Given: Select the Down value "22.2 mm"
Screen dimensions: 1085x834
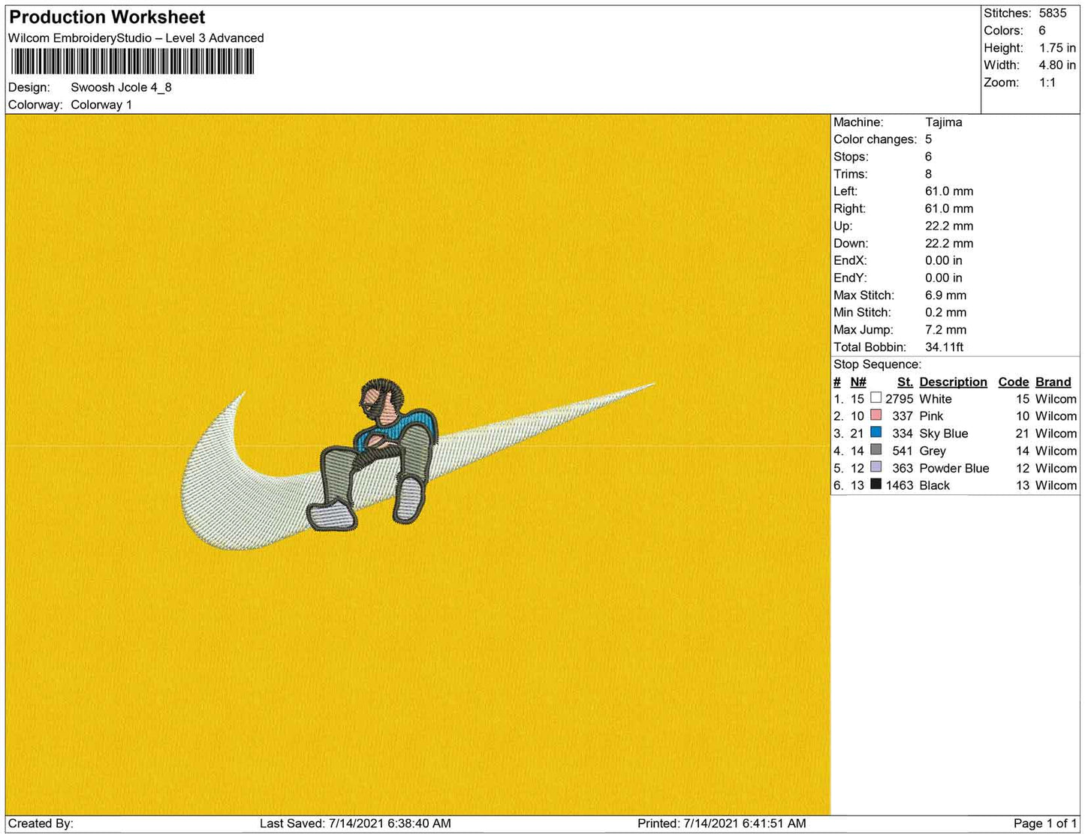Looking at the screenshot, I should point(949,243).
